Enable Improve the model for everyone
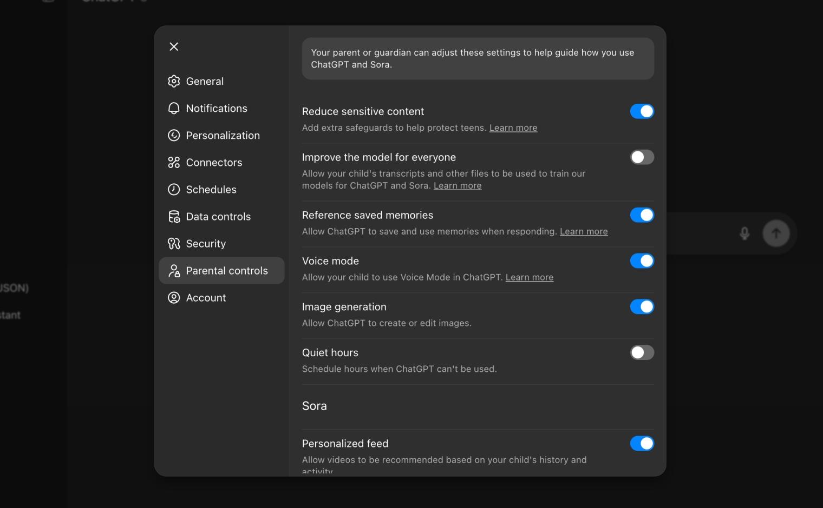The width and height of the screenshot is (823, 508). 642,157
